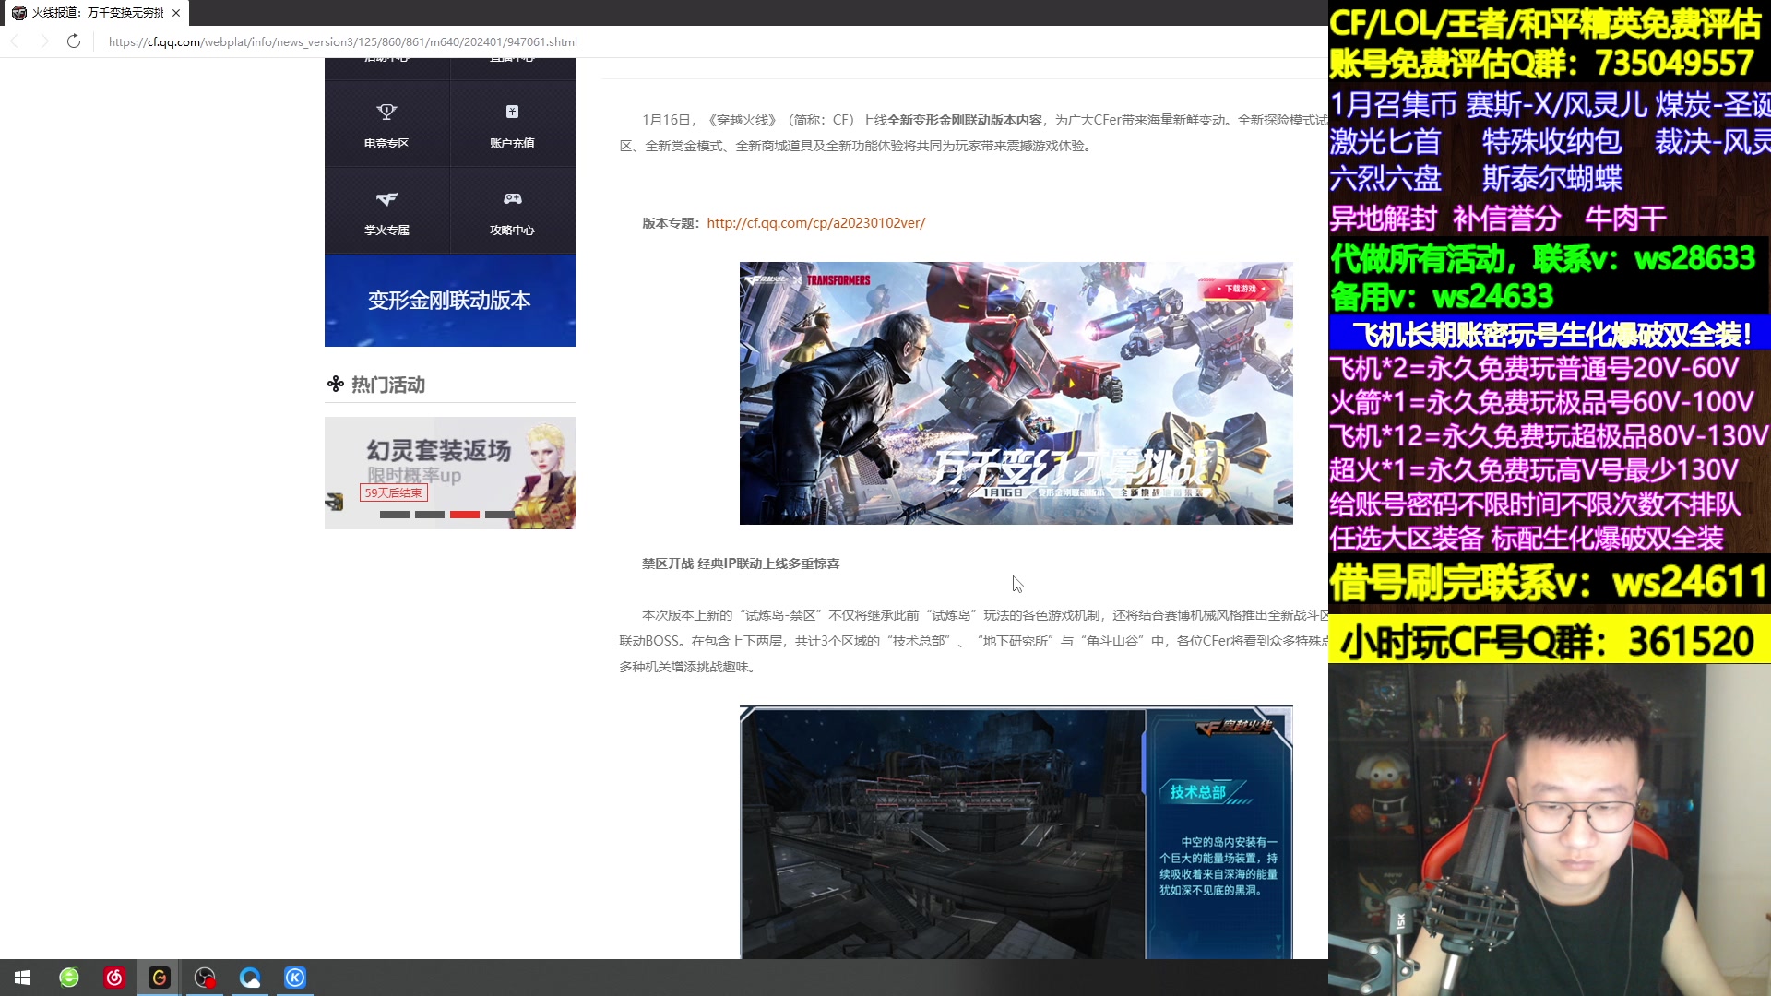This screenshot has width=1771, height=996.
Task: Open the 电竞专区 trophy icon
Action: coord(386,112)
